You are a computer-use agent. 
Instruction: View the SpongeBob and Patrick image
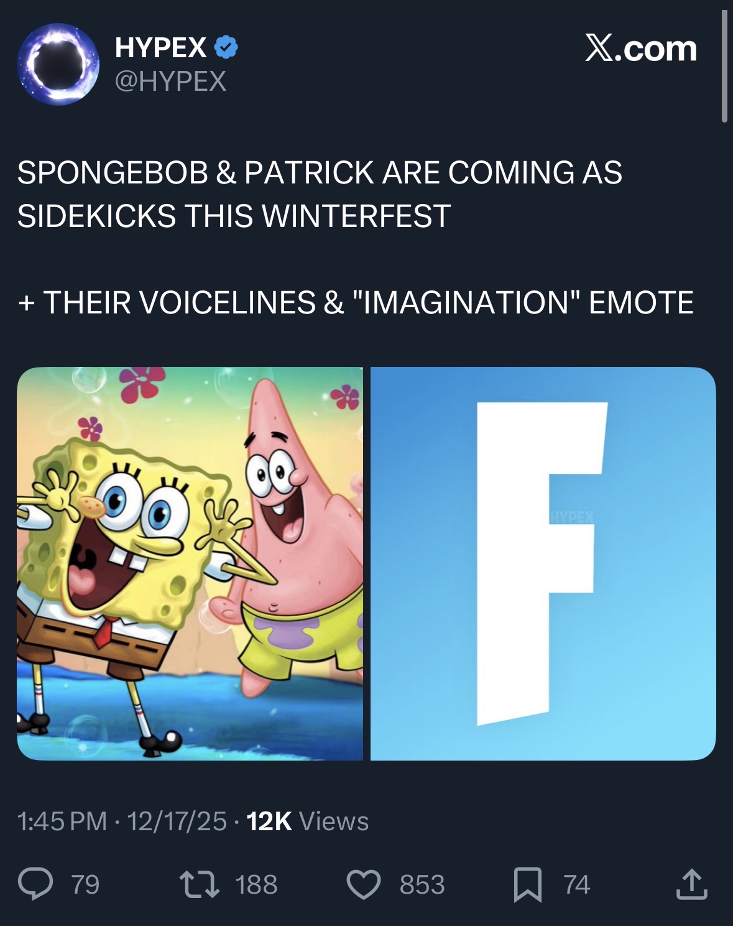click(x=190, y=563)
